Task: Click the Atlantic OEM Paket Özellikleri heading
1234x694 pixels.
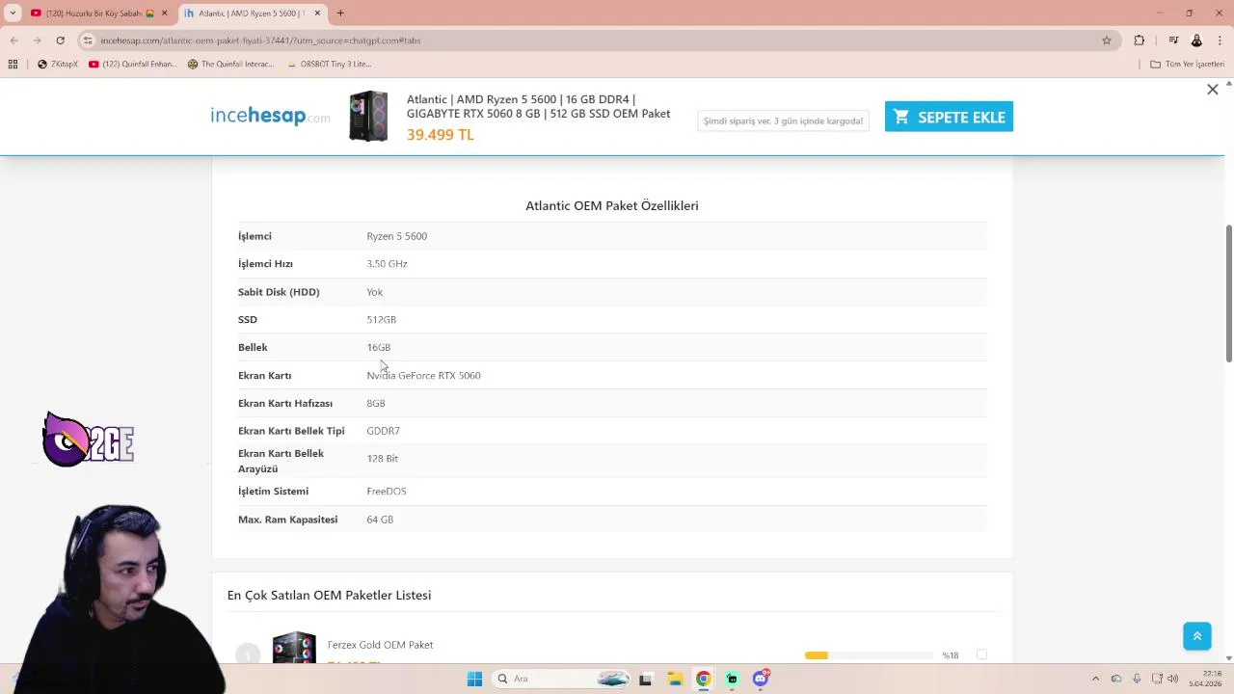Action: click(x=612, y=205)
